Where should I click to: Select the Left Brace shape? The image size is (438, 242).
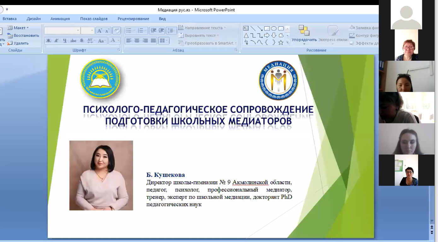(x=267, y=42)
